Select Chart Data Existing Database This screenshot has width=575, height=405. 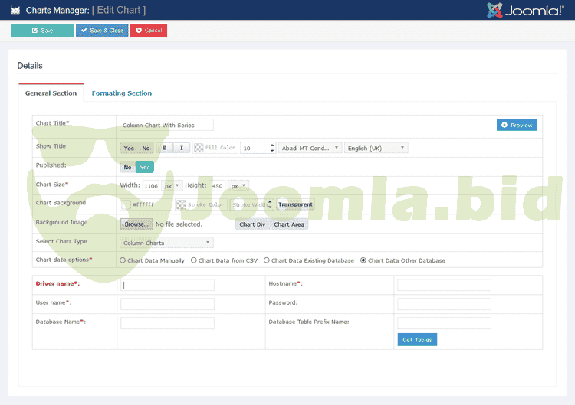coord(266,260)
